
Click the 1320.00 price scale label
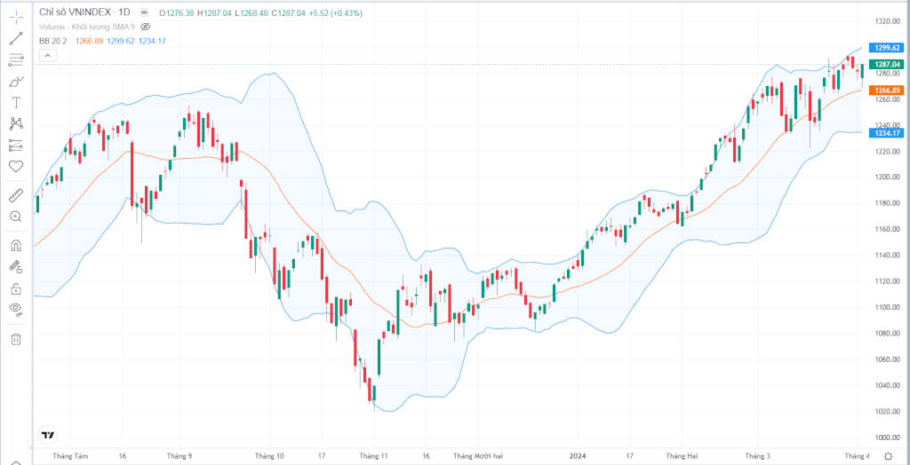coord(886,21)
